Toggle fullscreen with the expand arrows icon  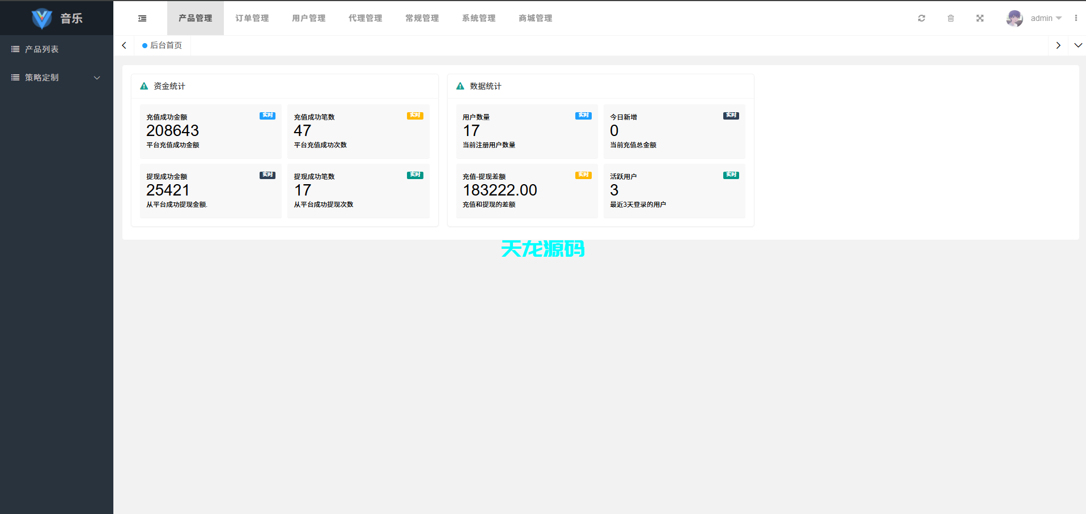980,18
